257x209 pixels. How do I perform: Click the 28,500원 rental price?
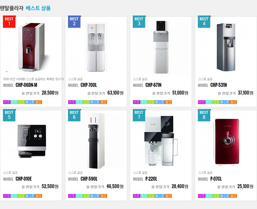tap(50, 93)
